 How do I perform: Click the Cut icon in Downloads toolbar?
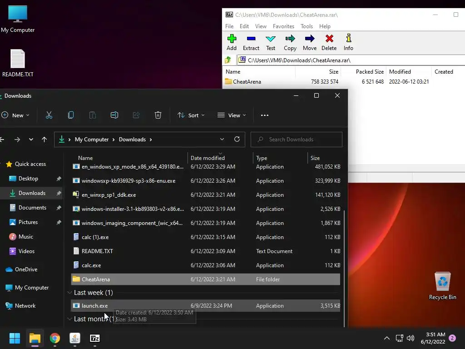(49, 115)
